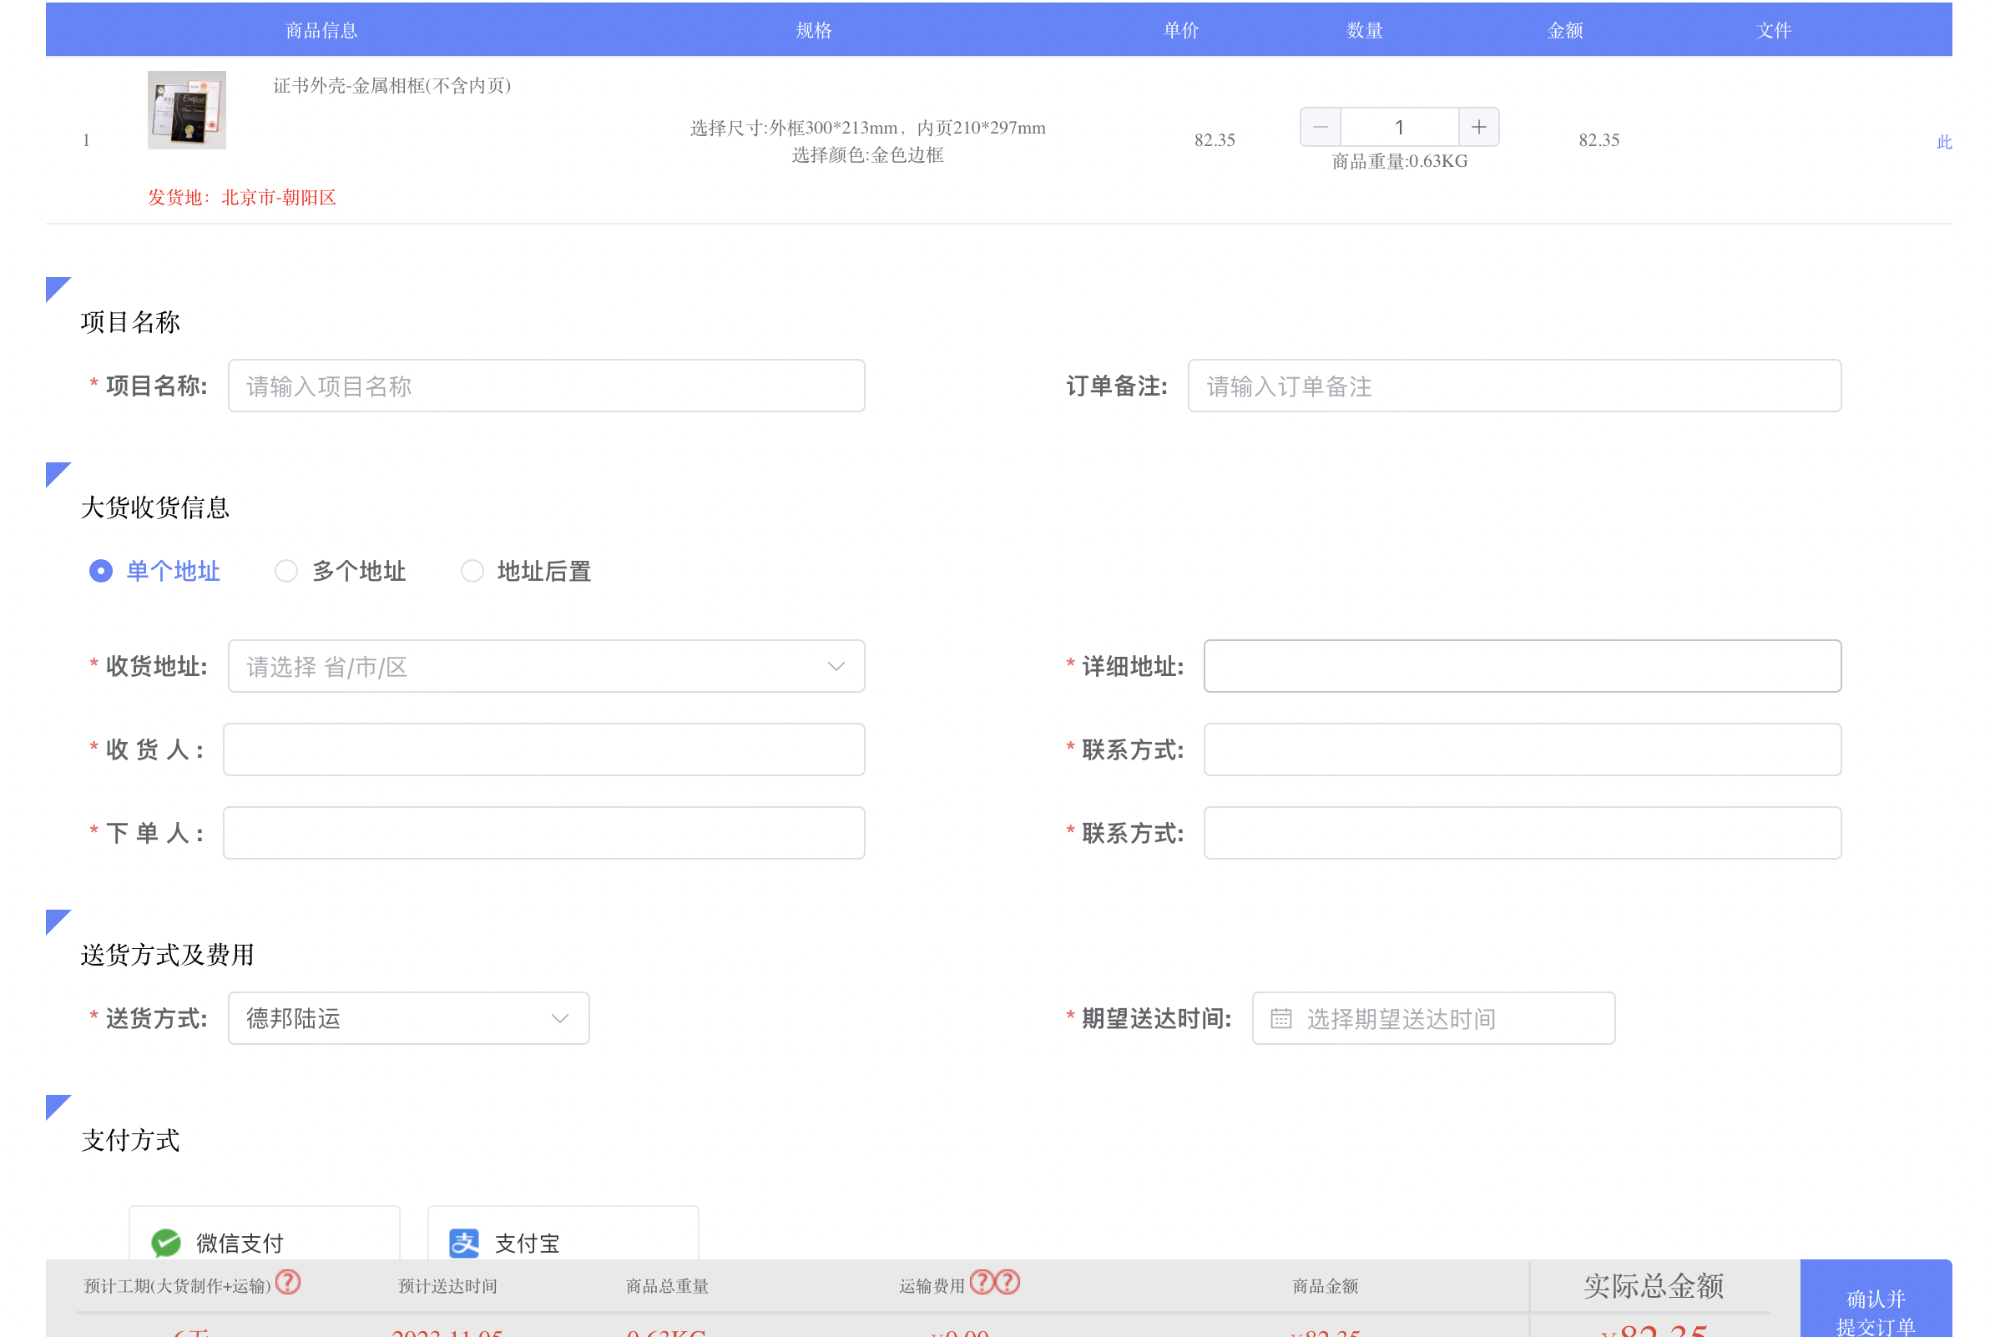
Task: Click the 预计送达时间 footer label
Action: pyautogui.click(x=447, y=1286)
